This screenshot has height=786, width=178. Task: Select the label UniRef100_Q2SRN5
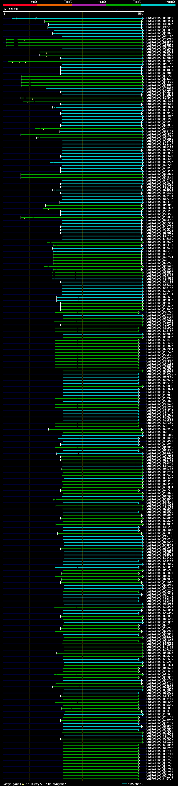click(159, 727)
